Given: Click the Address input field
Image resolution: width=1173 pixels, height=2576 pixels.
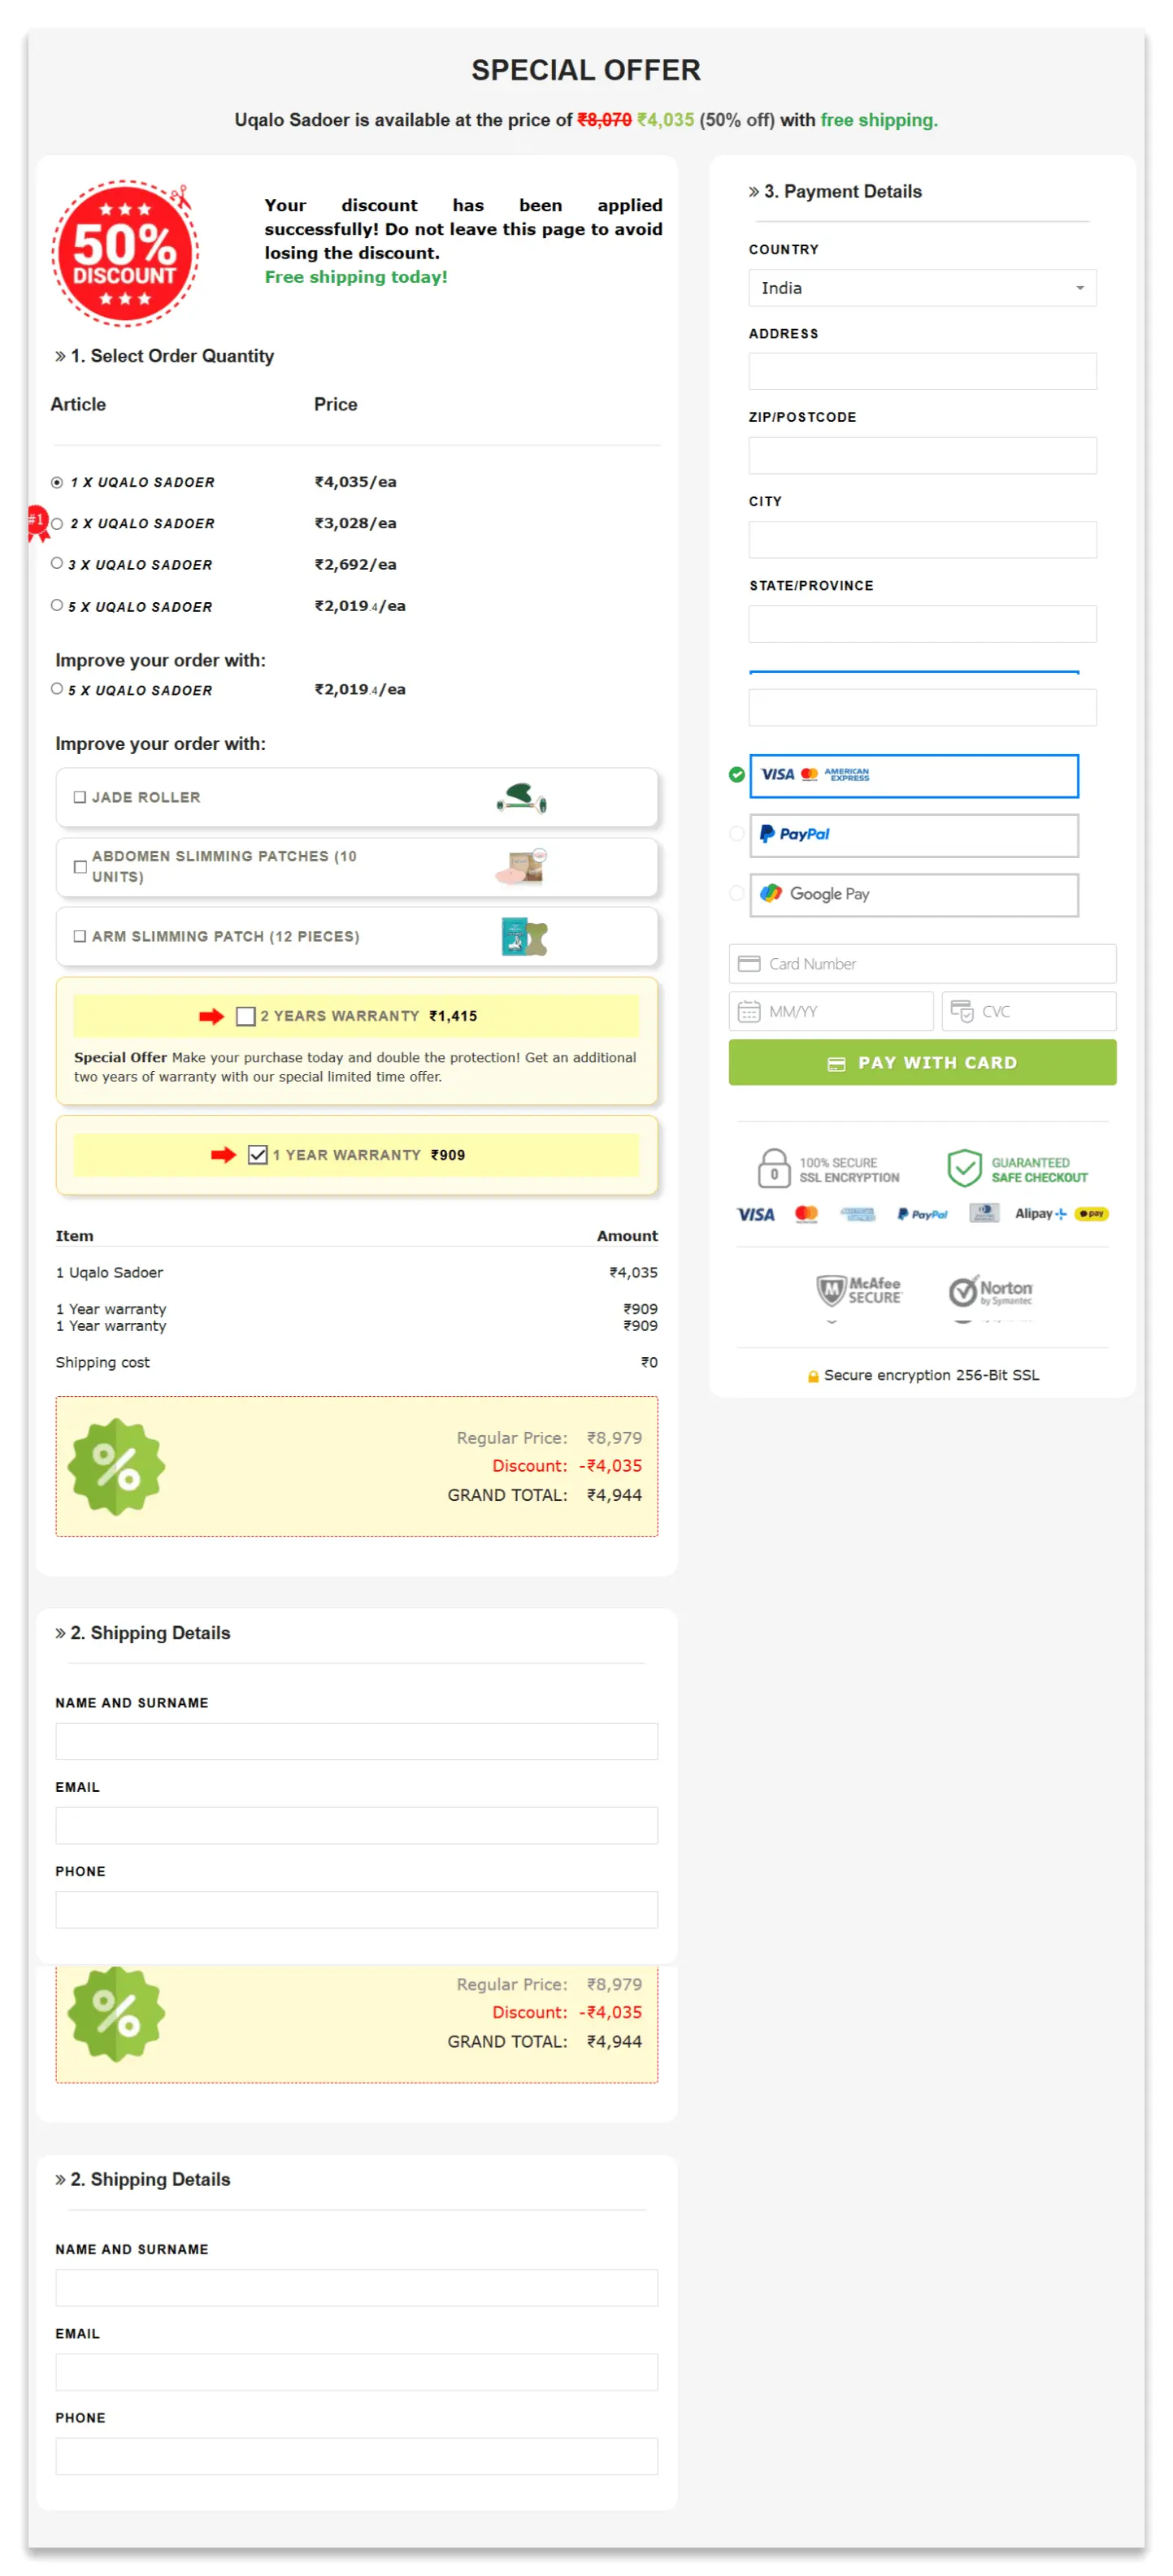Looking at the screenshot, I should tap(921, 371).
